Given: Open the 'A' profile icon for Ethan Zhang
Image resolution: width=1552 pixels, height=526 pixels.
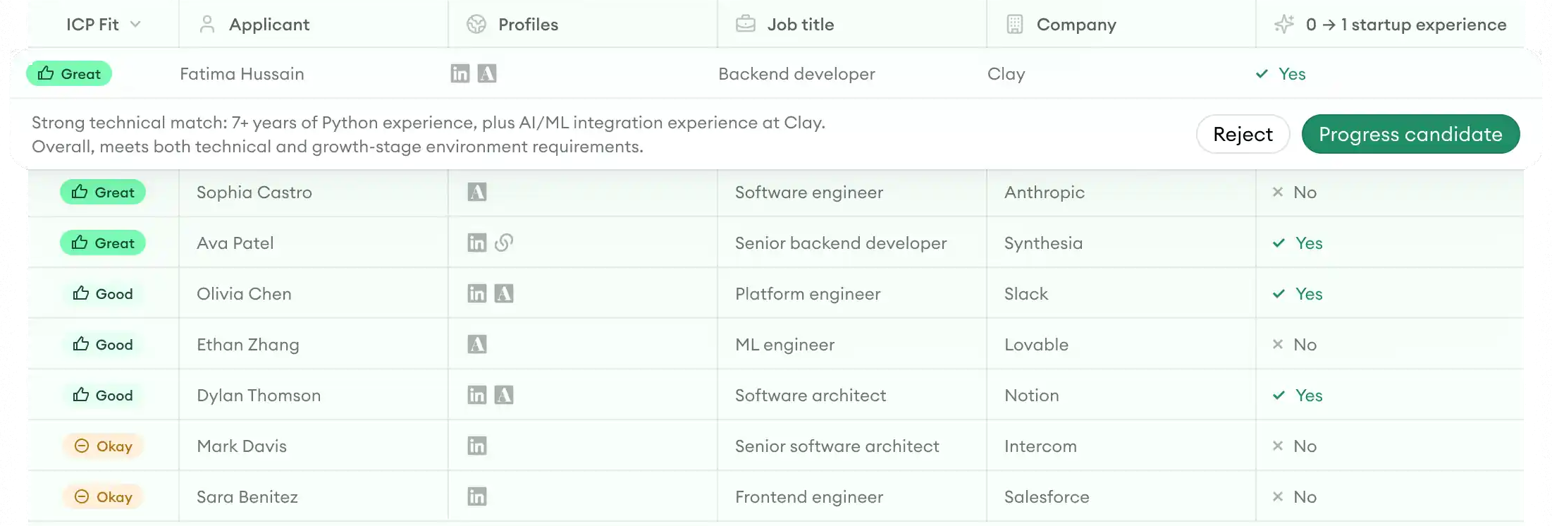Looking at the screenshot, I should (x=477, y=344).
